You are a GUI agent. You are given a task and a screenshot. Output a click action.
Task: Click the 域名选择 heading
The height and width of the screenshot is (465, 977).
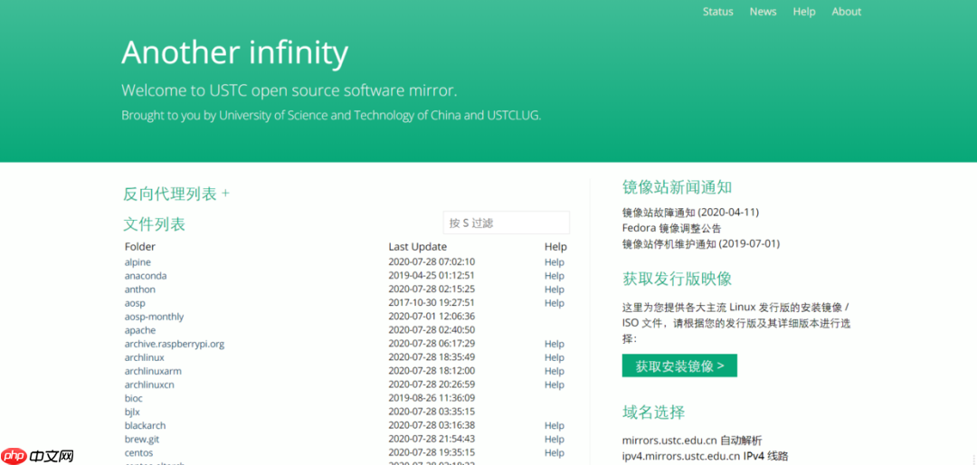click(x=653, y=412)
